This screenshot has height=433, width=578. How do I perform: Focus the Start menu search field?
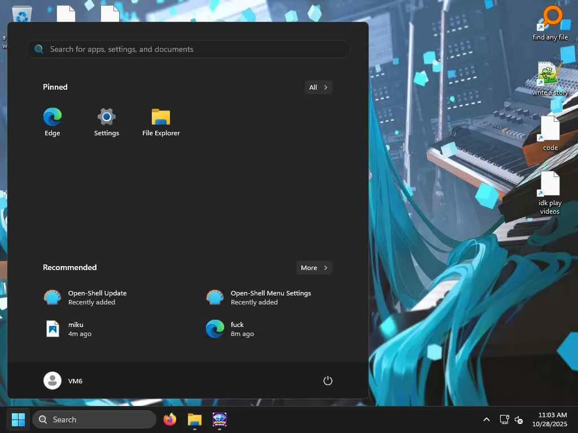click(x=187, y=49)
